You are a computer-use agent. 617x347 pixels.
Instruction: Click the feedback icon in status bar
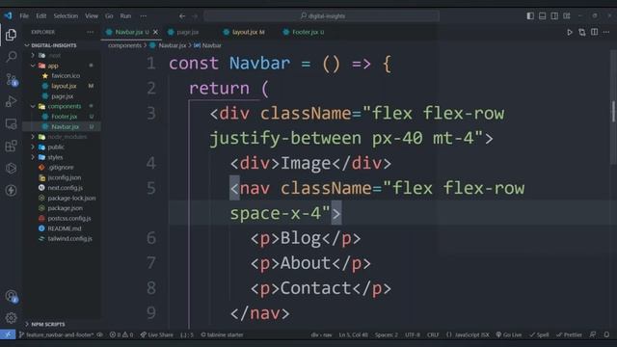593,334
